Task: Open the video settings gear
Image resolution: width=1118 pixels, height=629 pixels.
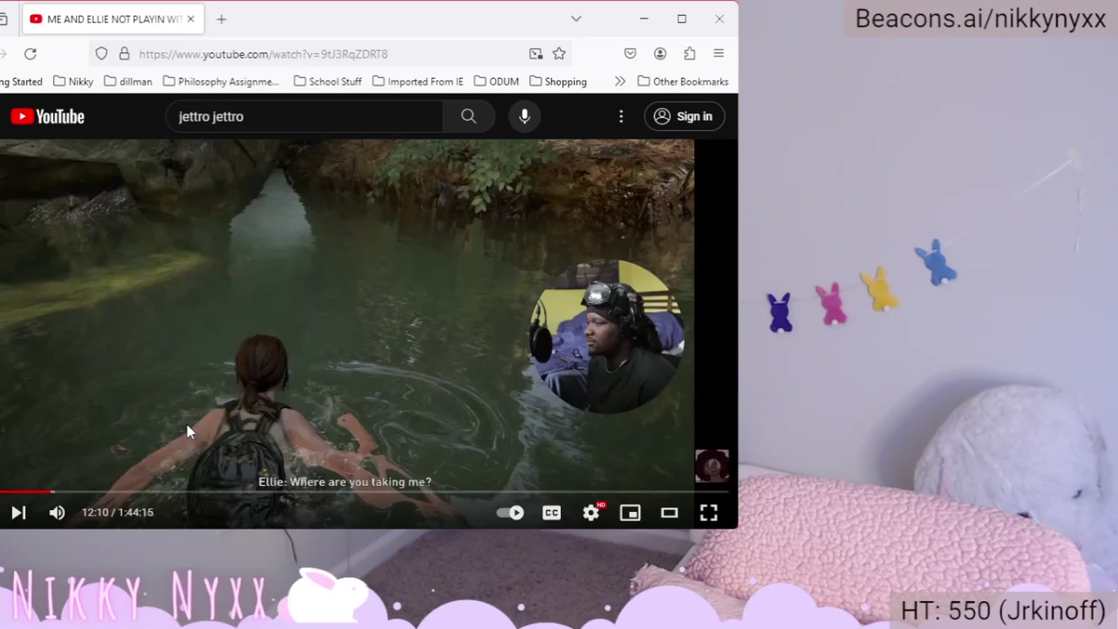Action: tap(592, 513)
